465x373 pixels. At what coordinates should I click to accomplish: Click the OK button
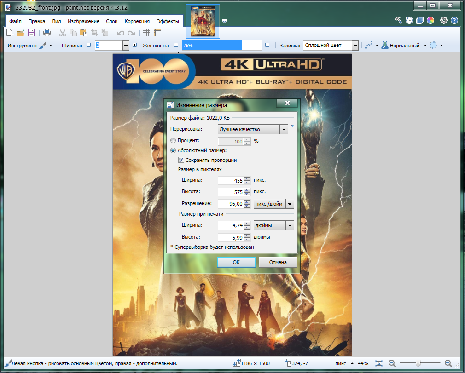click(236, 262)
